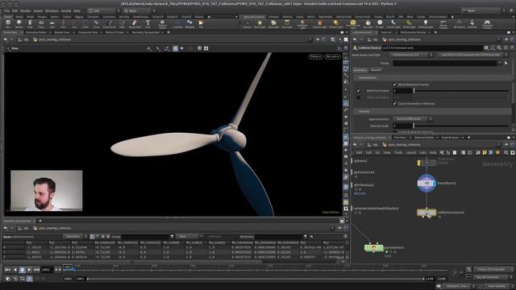Screen dimensions: 516x290
Task: Open the Render menu
Action: point(25,10)
